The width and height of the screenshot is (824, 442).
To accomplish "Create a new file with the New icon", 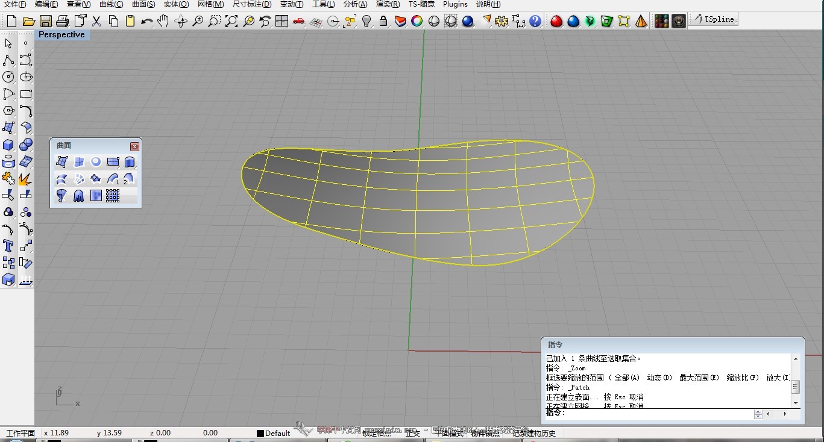I will coord(11,21).
